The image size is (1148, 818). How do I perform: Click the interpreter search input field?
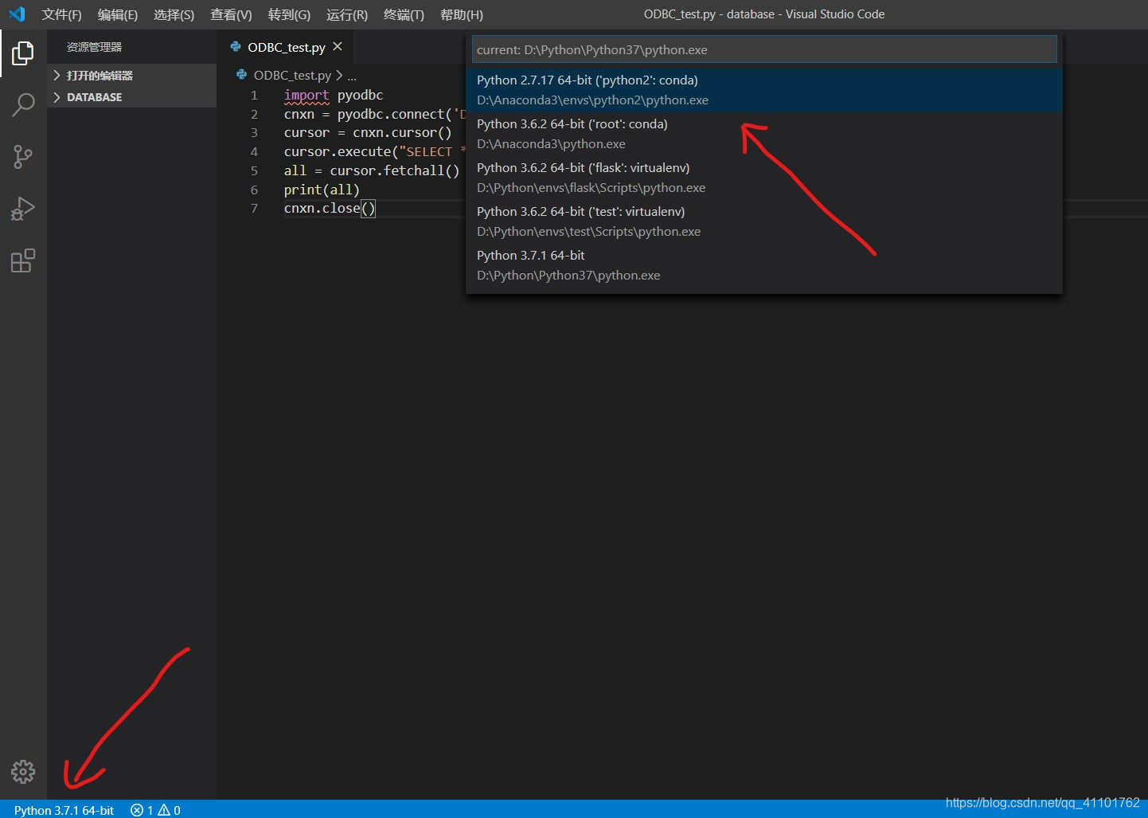(x=763, y=49)
